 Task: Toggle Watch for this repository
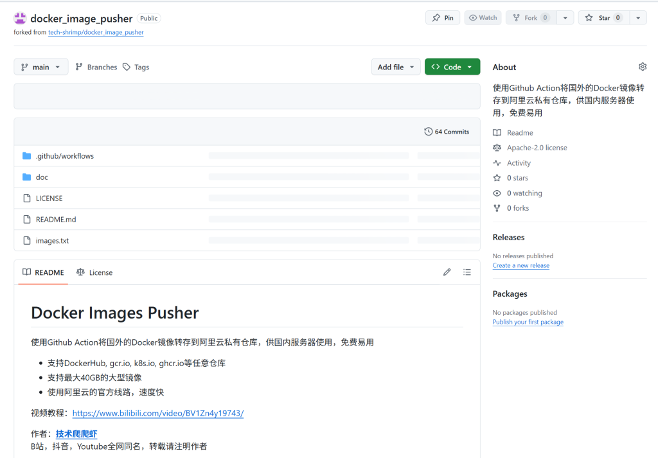coord(483,18)
